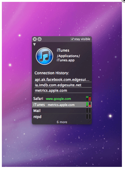Click the /Applications/iTunes.app path text
This screenshot has width=125, height=170.
pyautogui.click(x=68, y=58)
